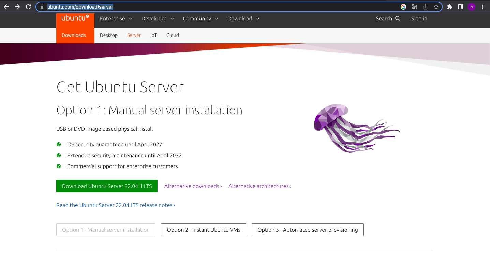The image size is (490, 262).
Task: Expand the Developer dropdown menu
Action: coord(158,19)
